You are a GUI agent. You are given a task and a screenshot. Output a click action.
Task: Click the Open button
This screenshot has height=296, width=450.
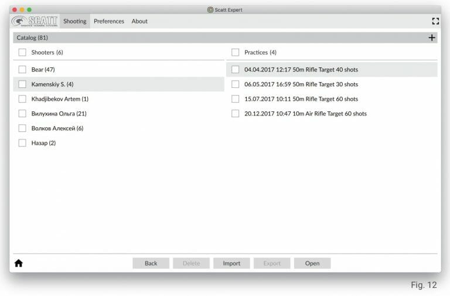[312, 263]
